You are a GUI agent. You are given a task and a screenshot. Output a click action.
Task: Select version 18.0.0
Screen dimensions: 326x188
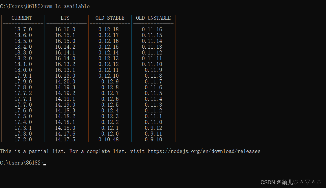pos(23,70)
